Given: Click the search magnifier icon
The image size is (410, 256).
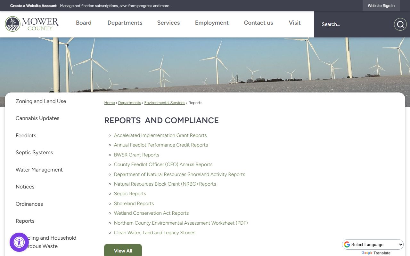Looking at the screenshot, I should (x=400, y=24).
